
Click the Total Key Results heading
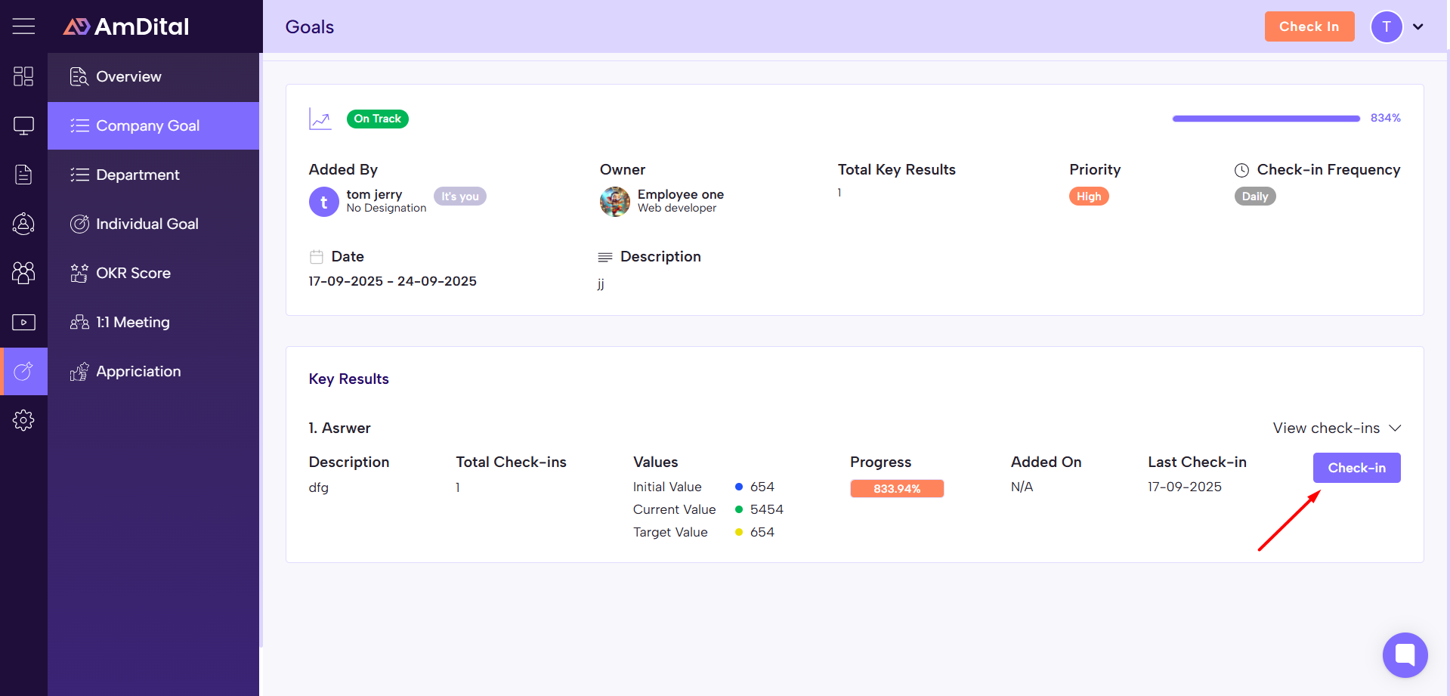click(897, 169)
